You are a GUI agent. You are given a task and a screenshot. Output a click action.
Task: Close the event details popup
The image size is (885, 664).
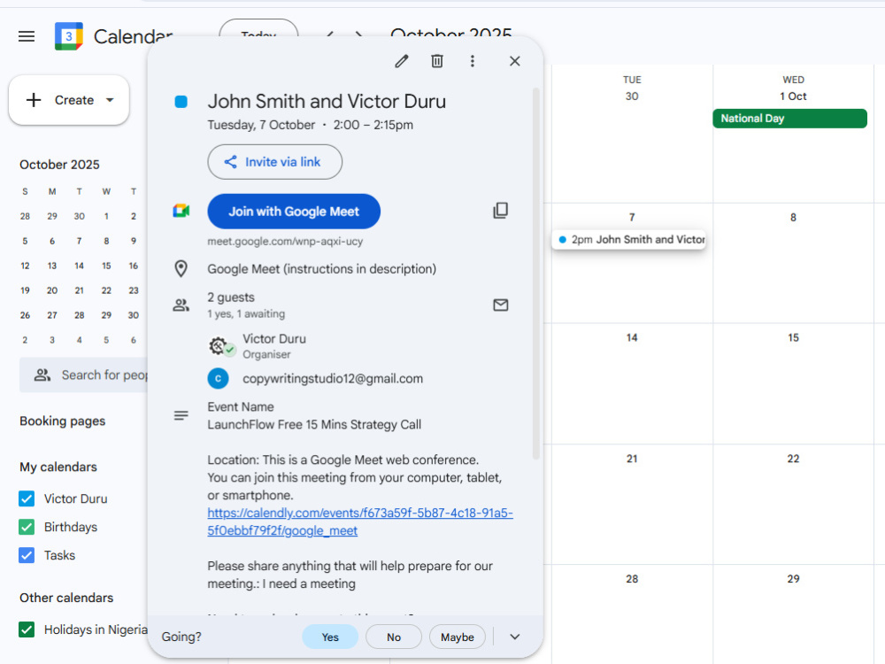coord(515,61)
